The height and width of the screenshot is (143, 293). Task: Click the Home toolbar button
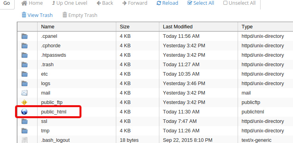[32, 3]
